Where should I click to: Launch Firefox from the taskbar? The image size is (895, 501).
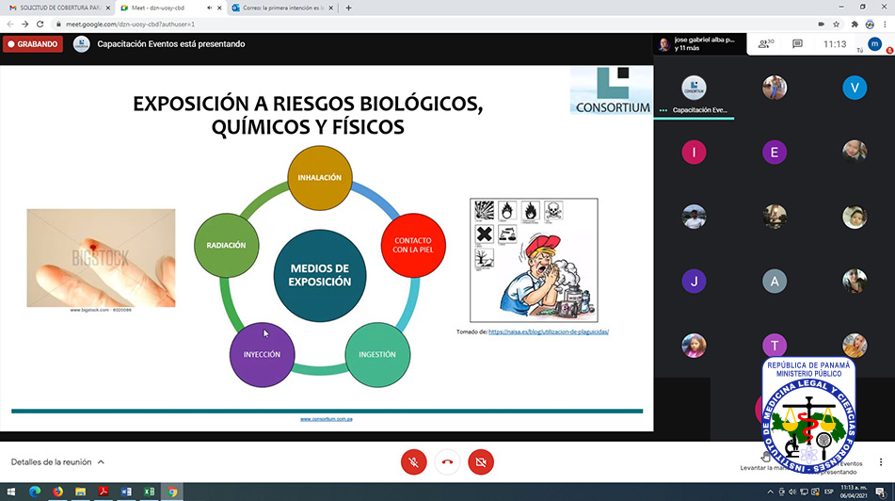[57, 492]
